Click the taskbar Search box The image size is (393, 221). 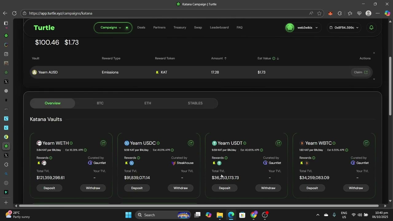pos(163,215)
